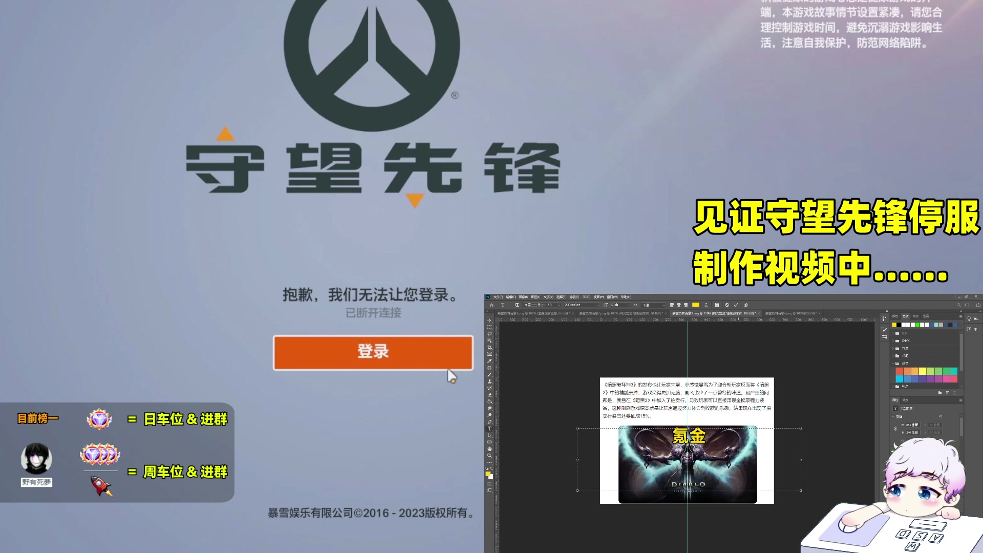Open the 文件(F) File menu
The height and width of the screenshot is (553, 983).
point(498,297)
